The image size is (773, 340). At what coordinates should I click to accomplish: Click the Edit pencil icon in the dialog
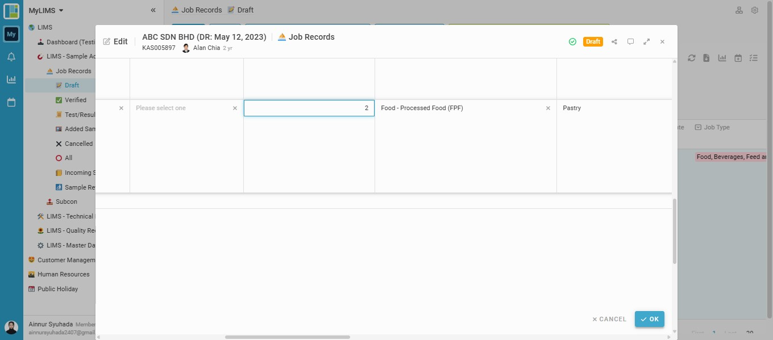click(107, 41)
